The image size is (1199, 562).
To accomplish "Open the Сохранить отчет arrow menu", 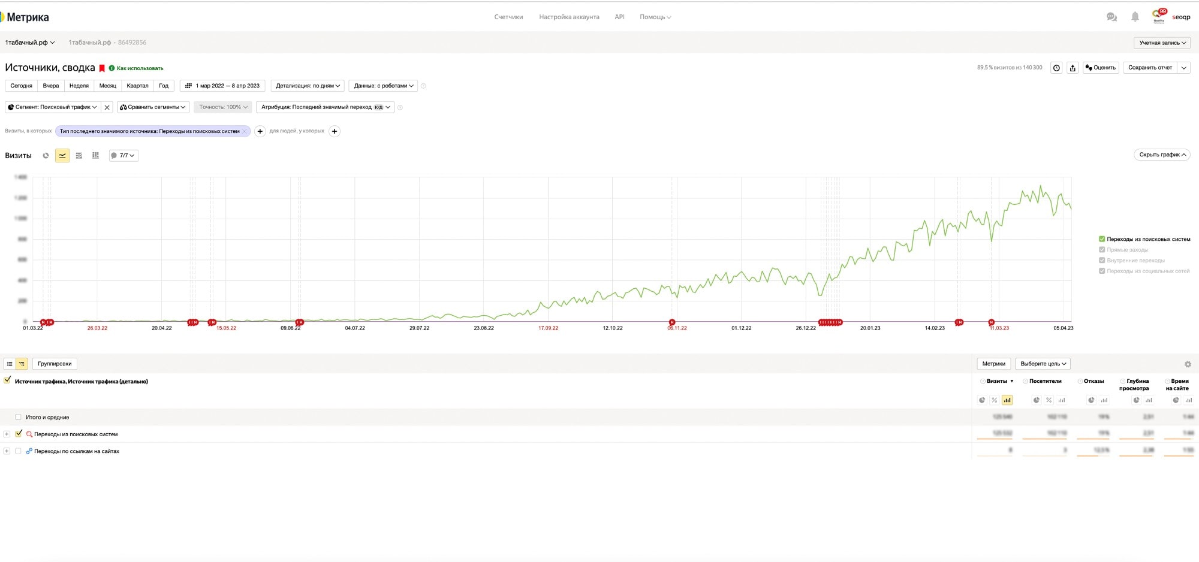I will pyautogui.click(x=1183, y=68).
